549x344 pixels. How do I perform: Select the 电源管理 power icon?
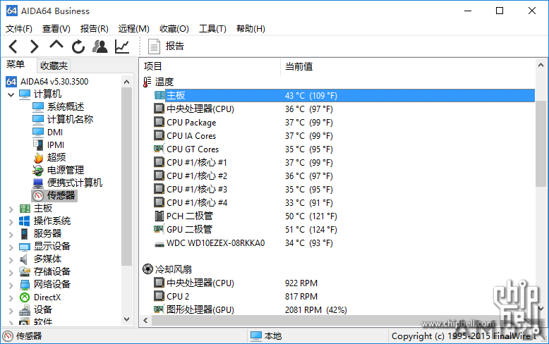(x=38, y=171)
